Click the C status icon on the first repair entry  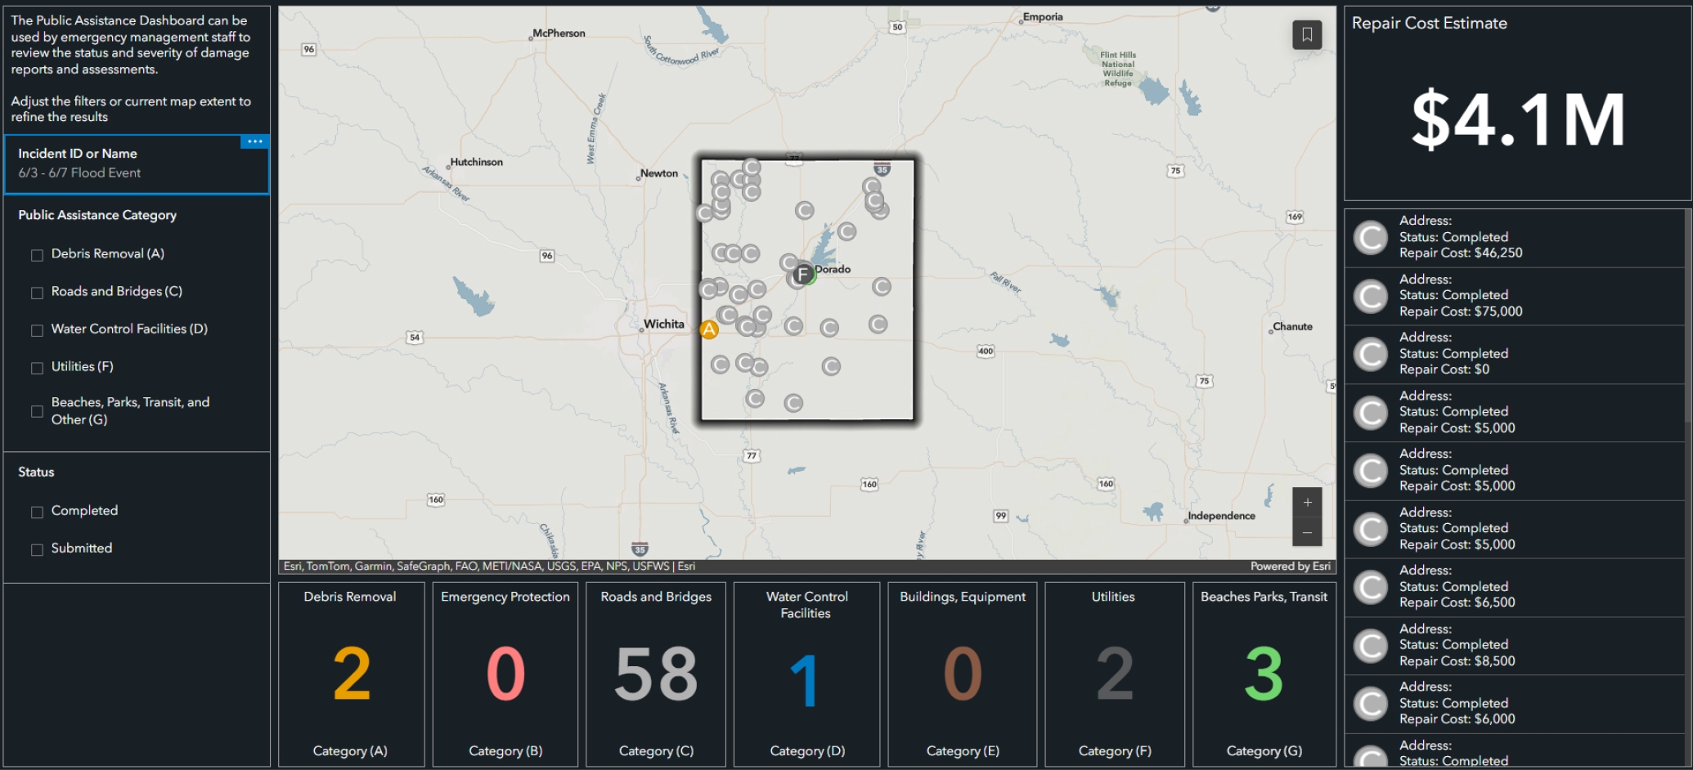(1371, 237)
